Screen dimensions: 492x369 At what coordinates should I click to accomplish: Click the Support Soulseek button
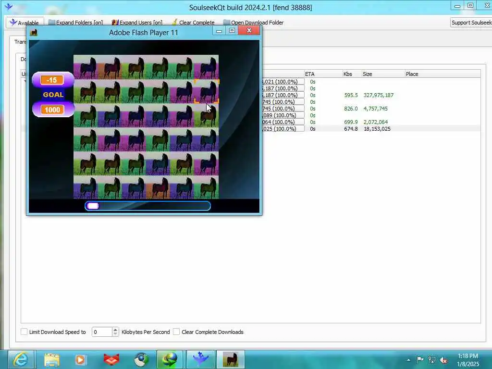[x=471, y=23]
